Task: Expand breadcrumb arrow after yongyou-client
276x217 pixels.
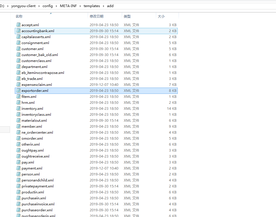Action: tap(39, 6)
